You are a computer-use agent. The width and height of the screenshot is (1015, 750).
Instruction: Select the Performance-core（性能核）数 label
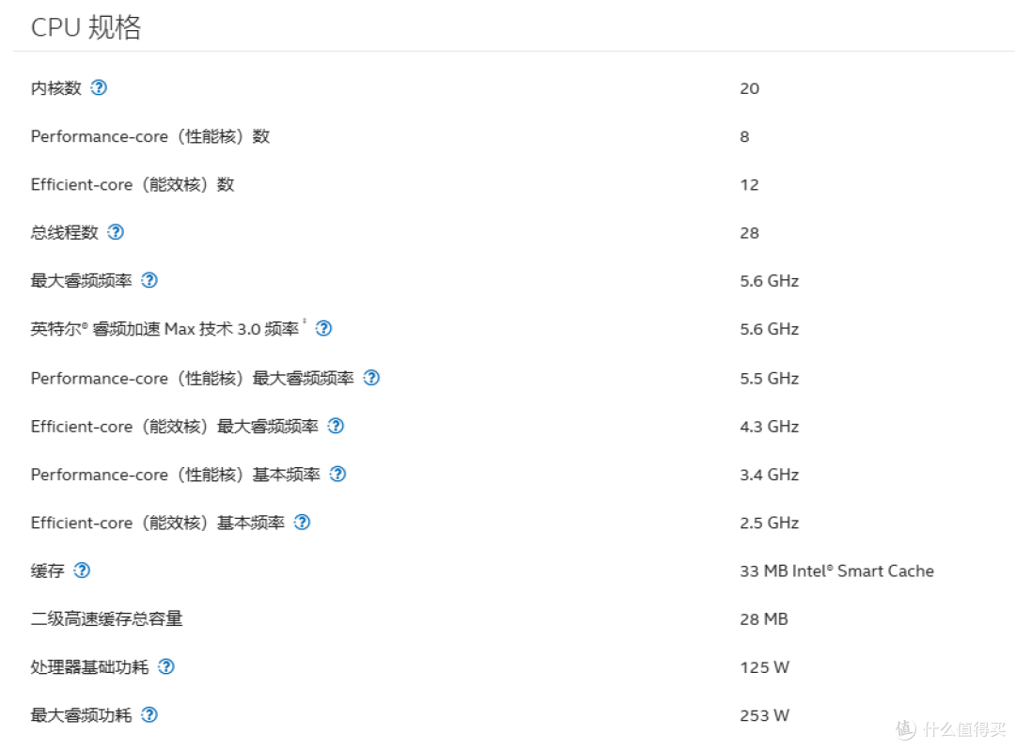[149, 136]
